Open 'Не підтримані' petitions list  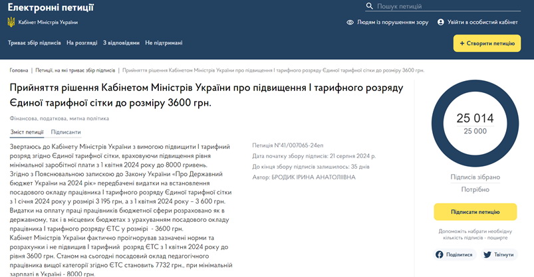pyautogui.click(x=164, y=43)
